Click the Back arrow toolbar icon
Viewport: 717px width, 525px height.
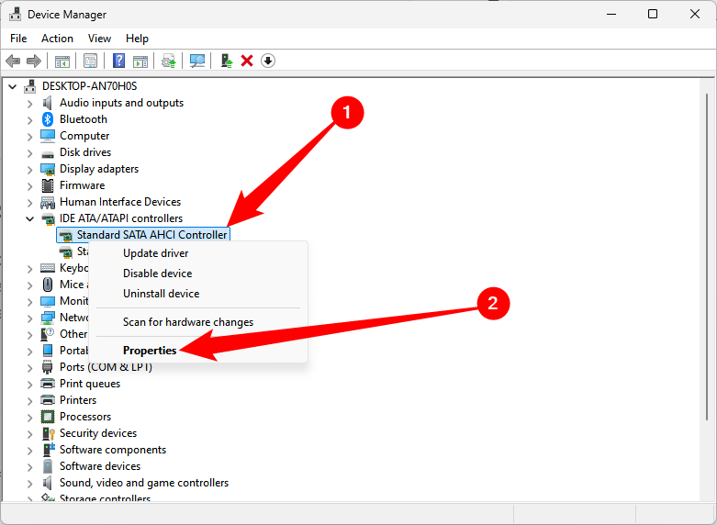pyautogui.click(x=13, y=61)
